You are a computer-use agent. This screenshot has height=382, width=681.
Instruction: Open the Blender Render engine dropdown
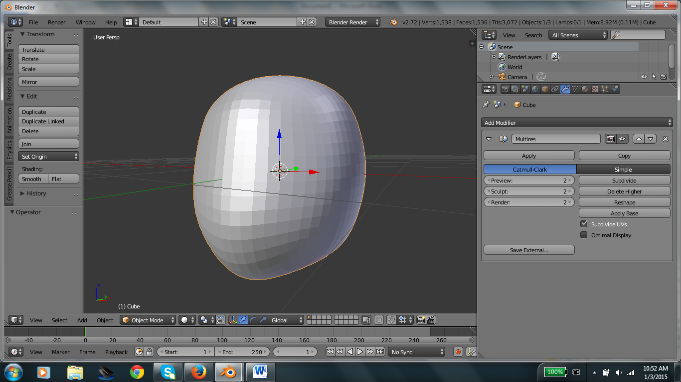click(x=352, y=22)
